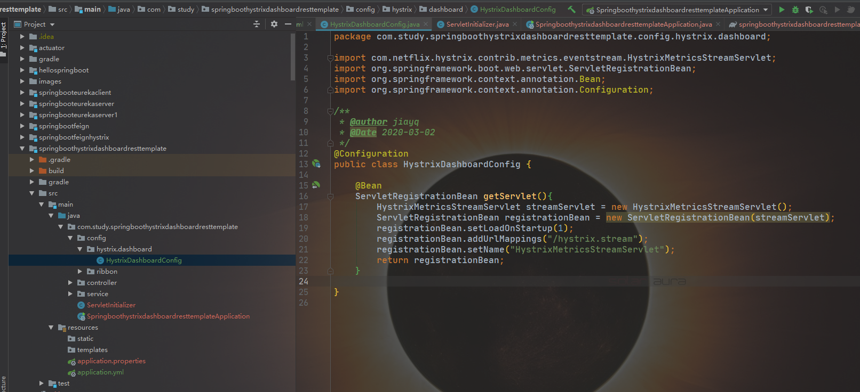Click 'dashboard' in the breadcrumb bar
This screenshot has width=860, height=392.
point(445,9)
